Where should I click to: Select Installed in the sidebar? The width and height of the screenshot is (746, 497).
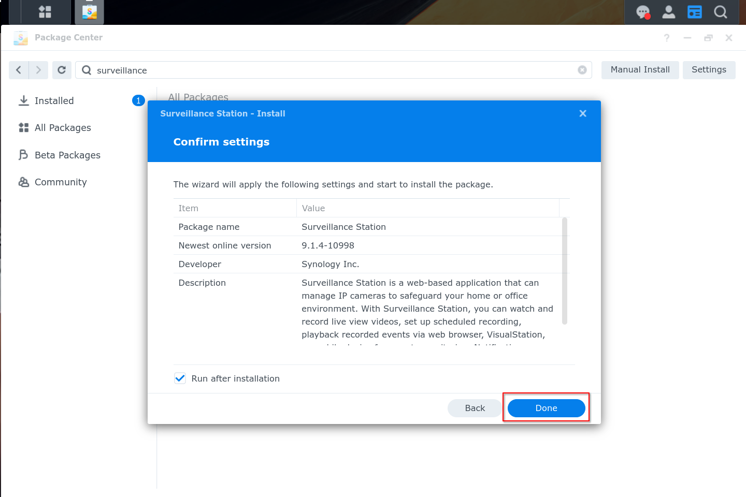tap(54, 101)
